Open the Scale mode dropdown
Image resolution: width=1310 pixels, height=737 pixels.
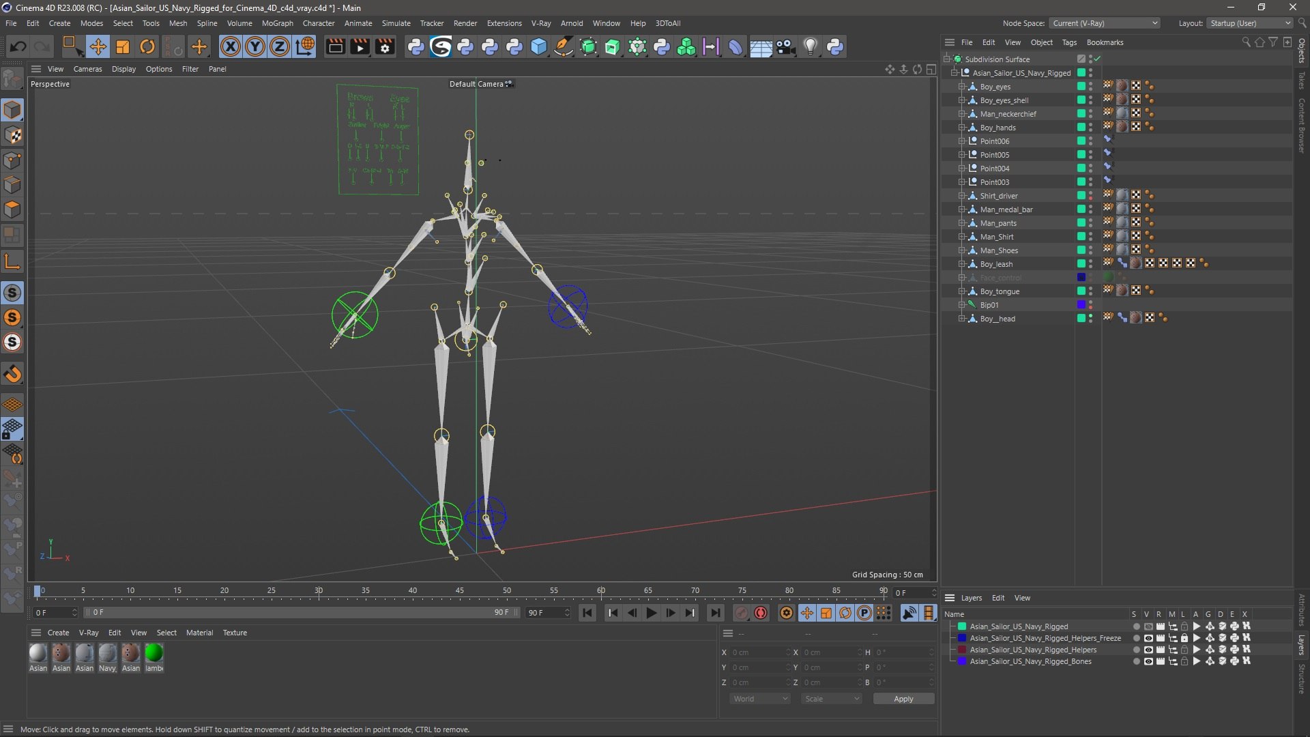click(832, 699)
